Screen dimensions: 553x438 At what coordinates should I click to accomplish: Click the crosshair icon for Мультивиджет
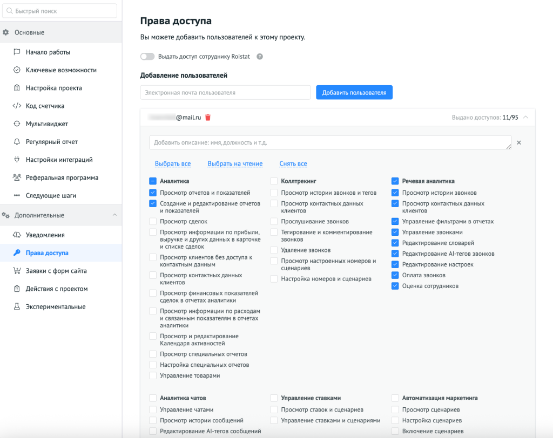[17, 124]
